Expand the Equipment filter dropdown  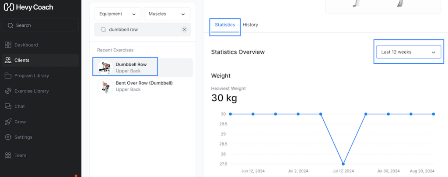118,14
